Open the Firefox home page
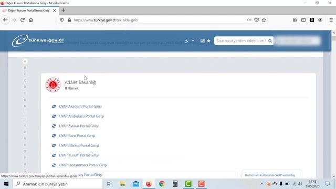Viewport: 336px width, 189px height. click(x=31, y=20)
